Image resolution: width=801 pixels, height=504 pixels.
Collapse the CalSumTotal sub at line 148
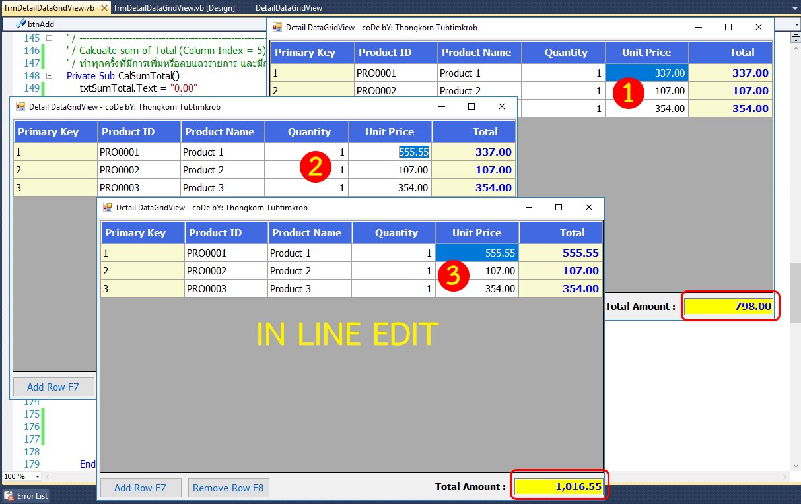click(x=49, y=76)
